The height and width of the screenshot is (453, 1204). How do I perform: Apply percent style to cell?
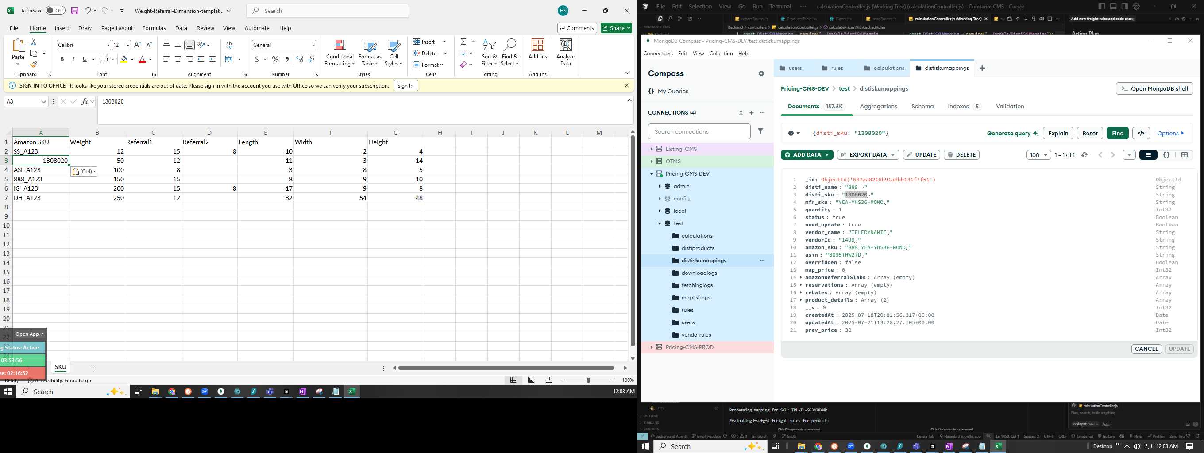click(x=275, y=59)
